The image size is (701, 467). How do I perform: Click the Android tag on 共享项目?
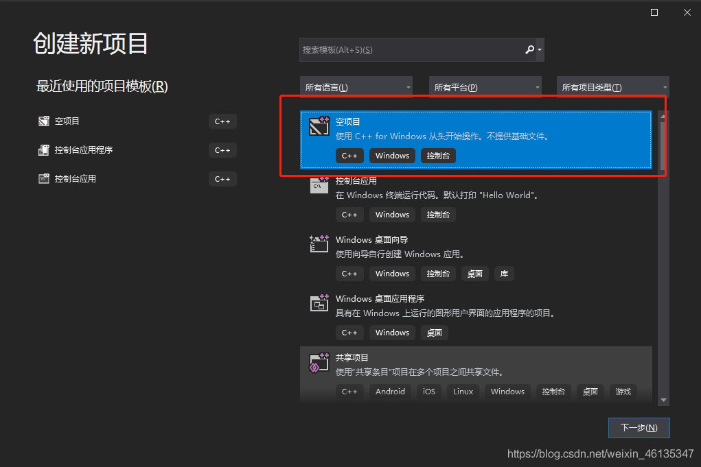point(389,391)
